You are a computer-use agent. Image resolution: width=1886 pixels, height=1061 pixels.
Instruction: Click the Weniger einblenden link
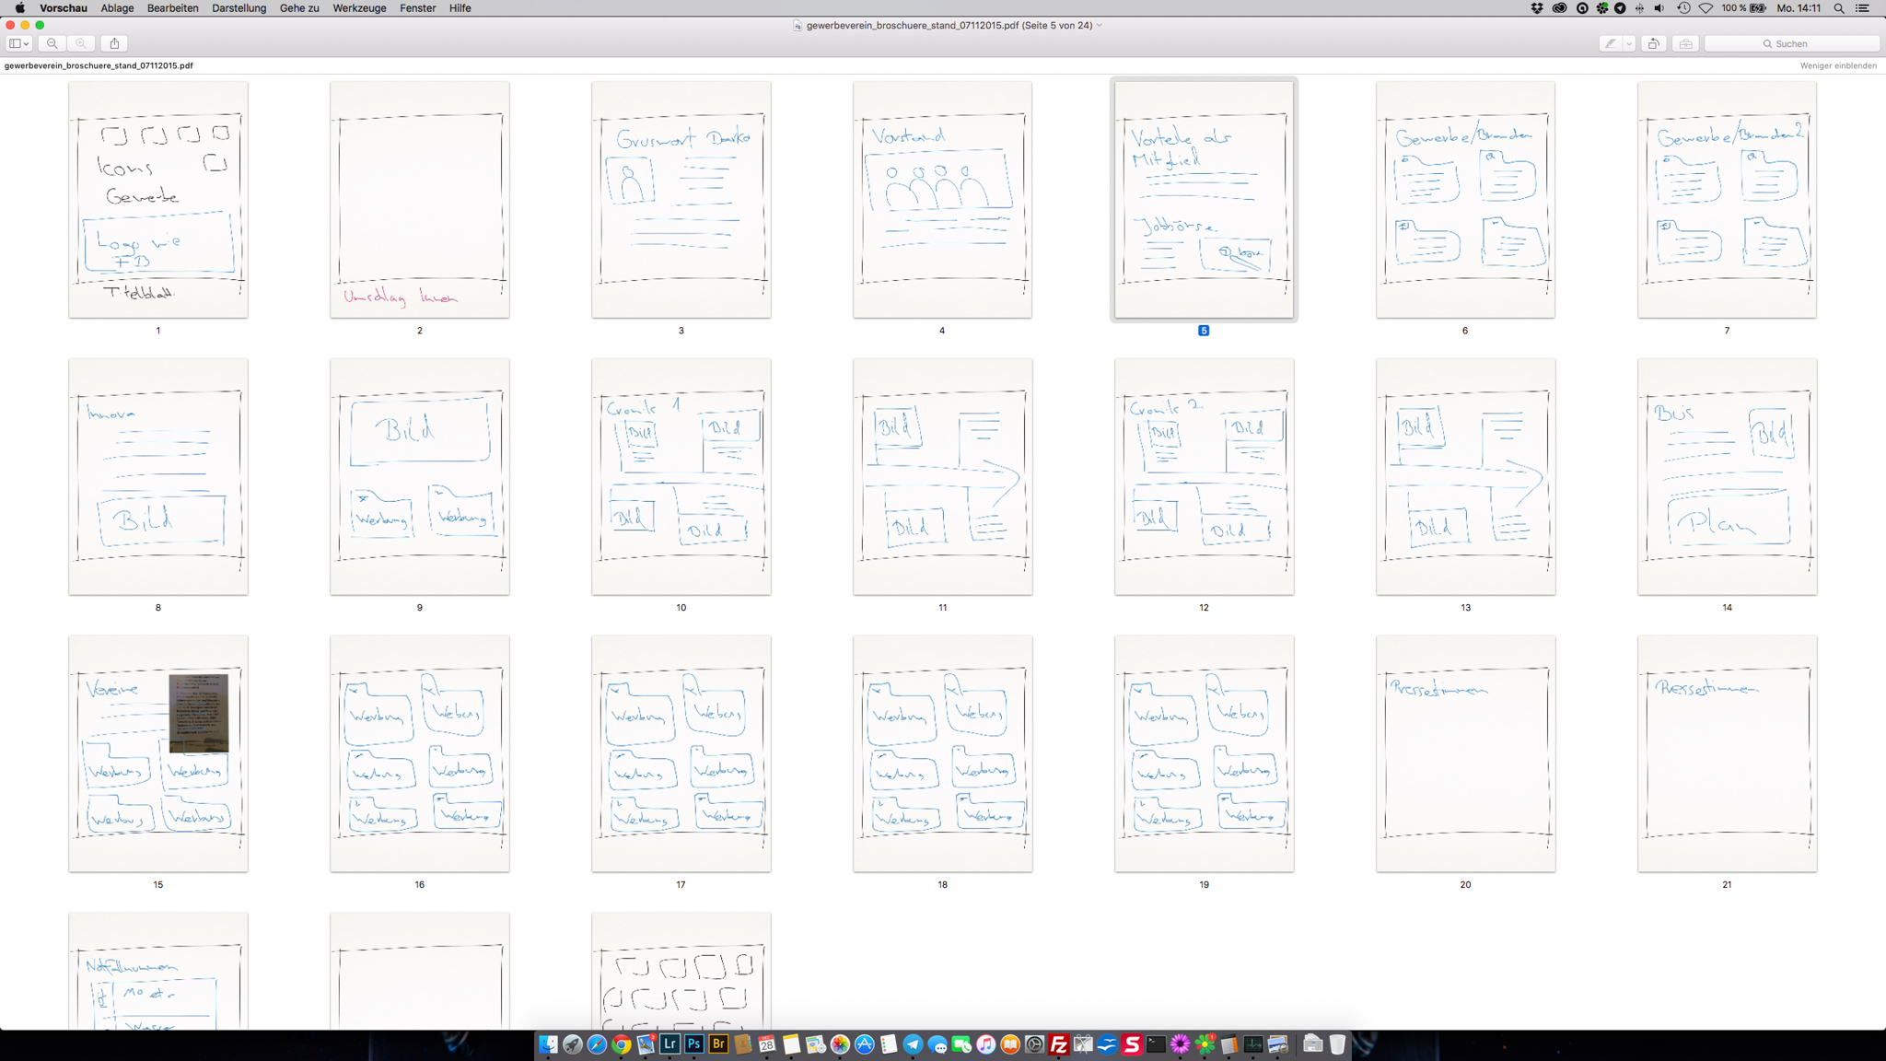pyautogui.click(x=1837, y=65)
